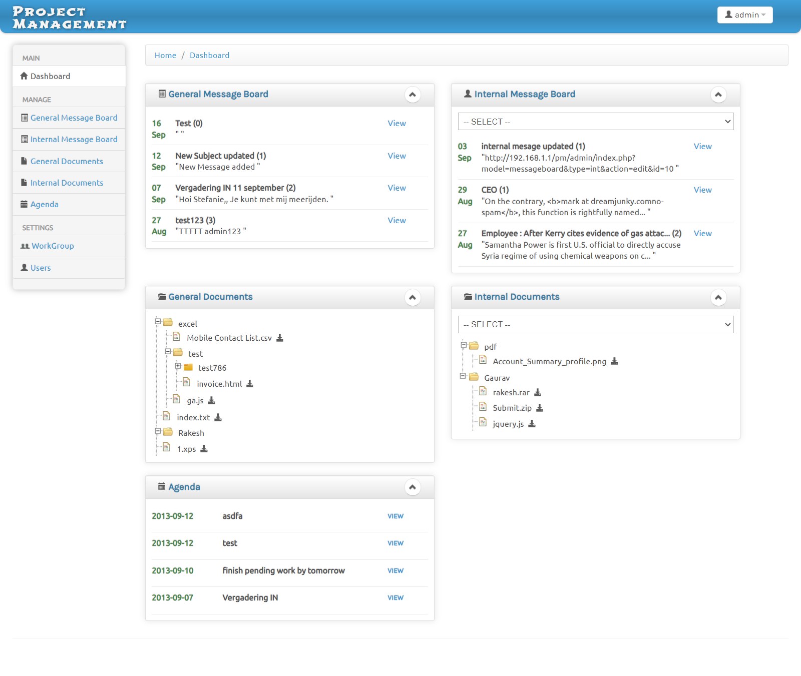Collapse the test folder tree node
The width and height of the screenshot is (801, 676).
168,352
